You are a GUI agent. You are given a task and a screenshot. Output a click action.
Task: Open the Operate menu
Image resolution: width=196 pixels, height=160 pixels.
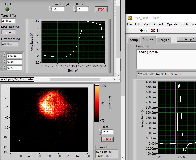(x=172, y=24)
